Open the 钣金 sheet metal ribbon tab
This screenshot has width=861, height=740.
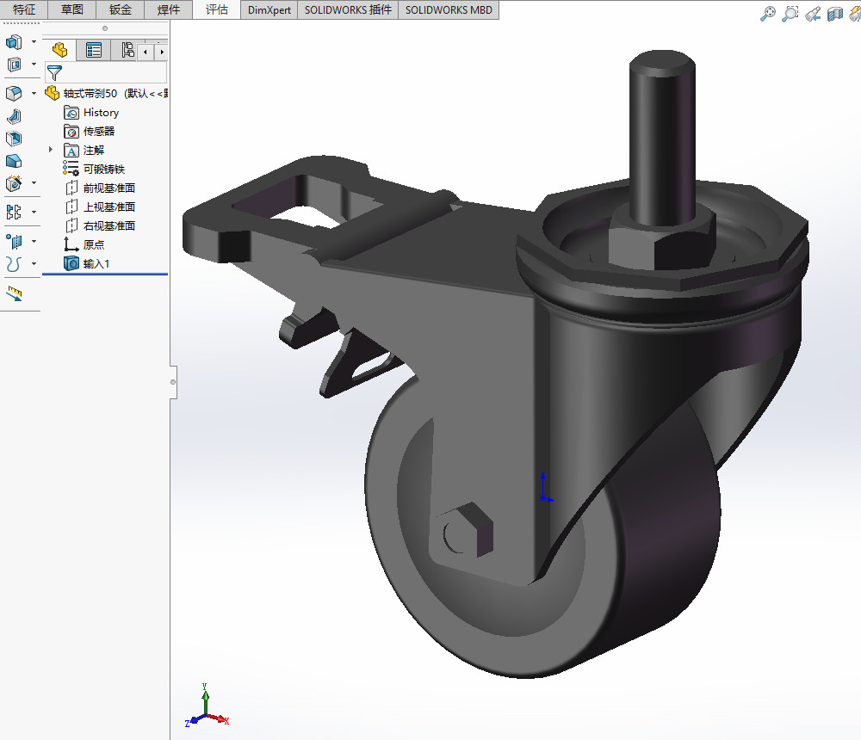point(121,9)
